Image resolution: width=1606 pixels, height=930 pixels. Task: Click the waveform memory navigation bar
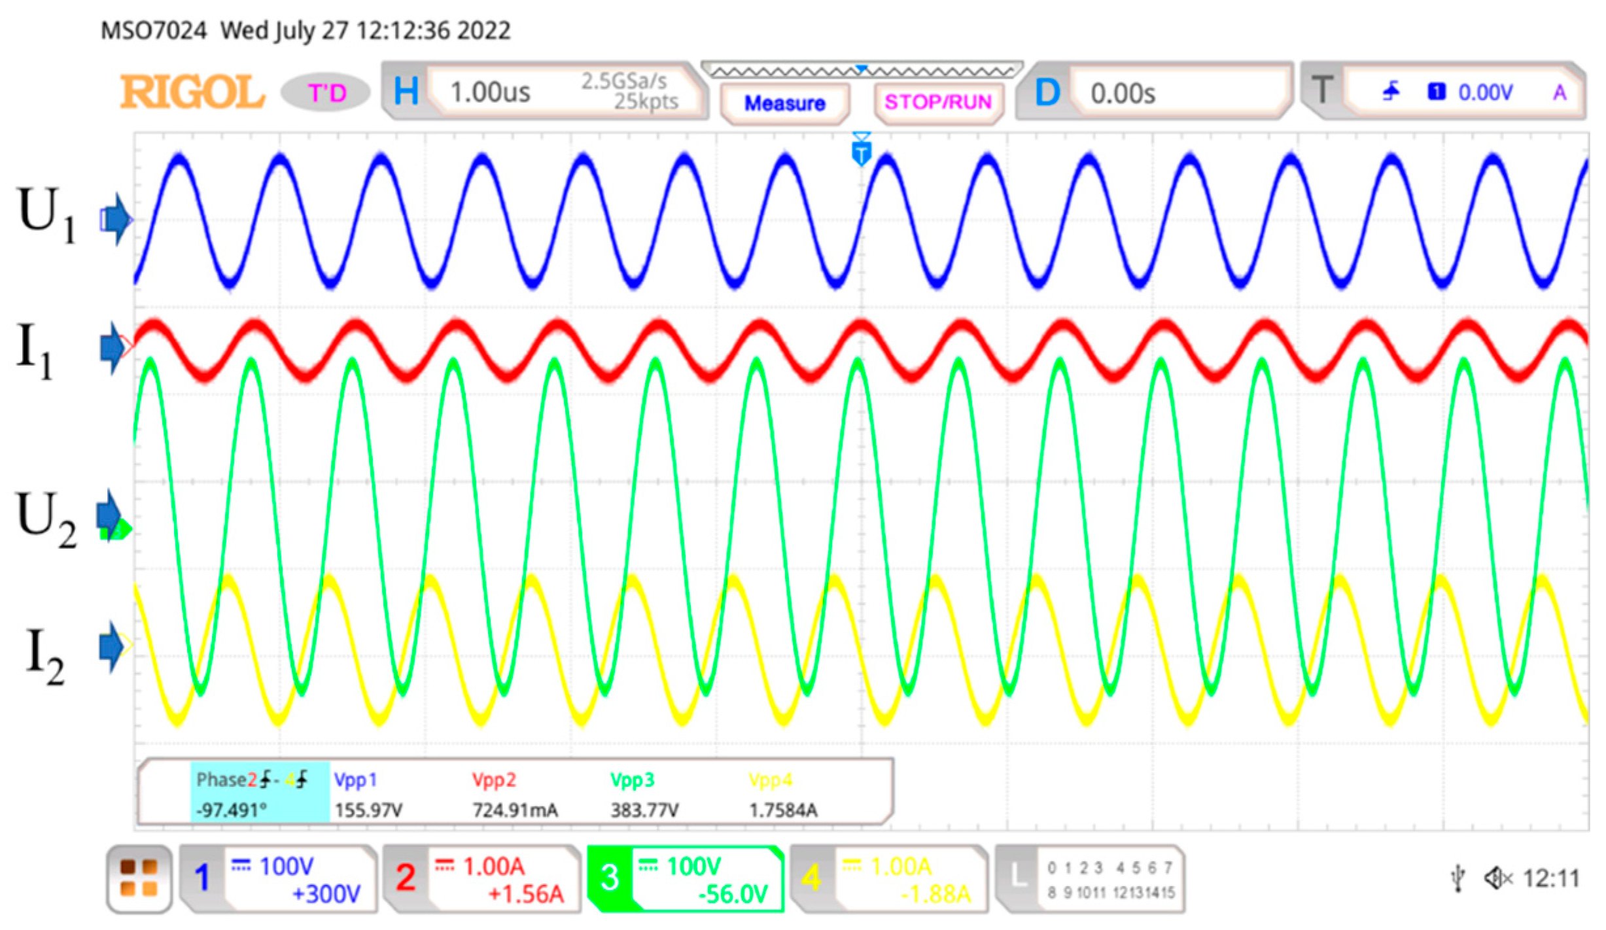click(x=862, y=70)
